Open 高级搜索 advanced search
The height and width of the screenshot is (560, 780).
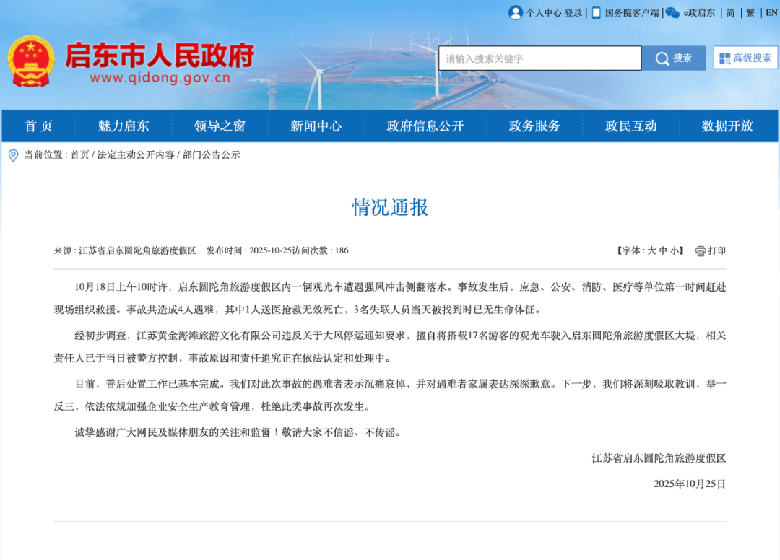pos(745,58)
